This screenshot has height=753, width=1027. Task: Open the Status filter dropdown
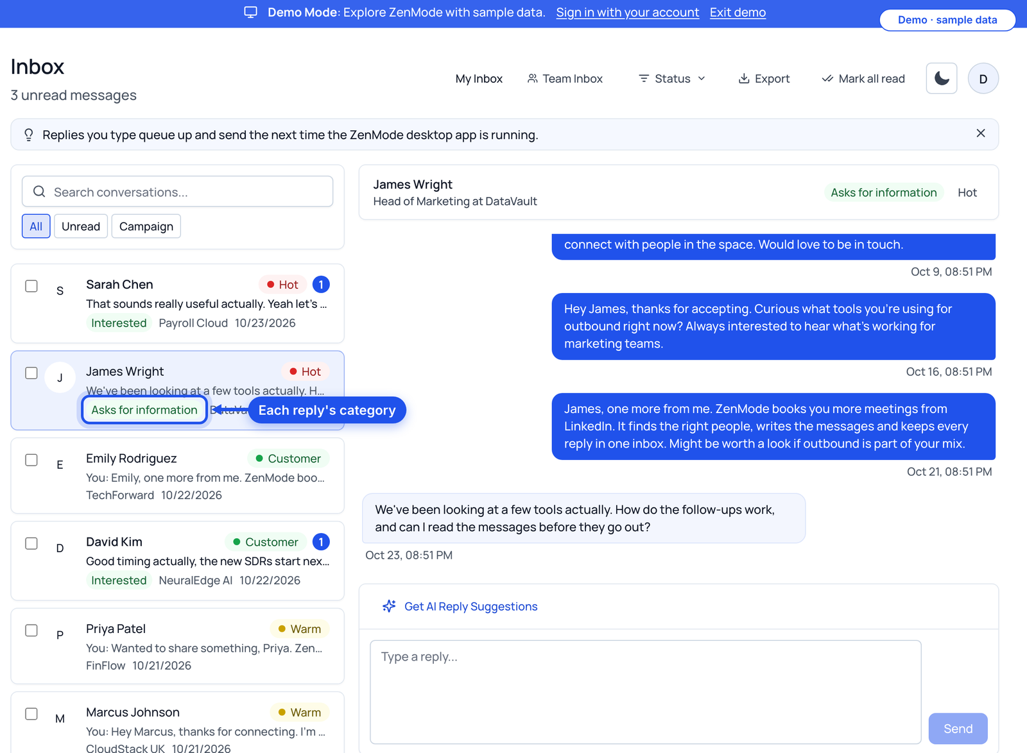point(672,78)
